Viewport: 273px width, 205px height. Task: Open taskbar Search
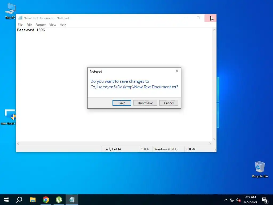[x=19, y=200]
